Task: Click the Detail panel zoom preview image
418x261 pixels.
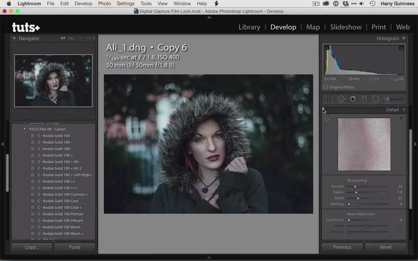Action: click(x=364, y=144)
